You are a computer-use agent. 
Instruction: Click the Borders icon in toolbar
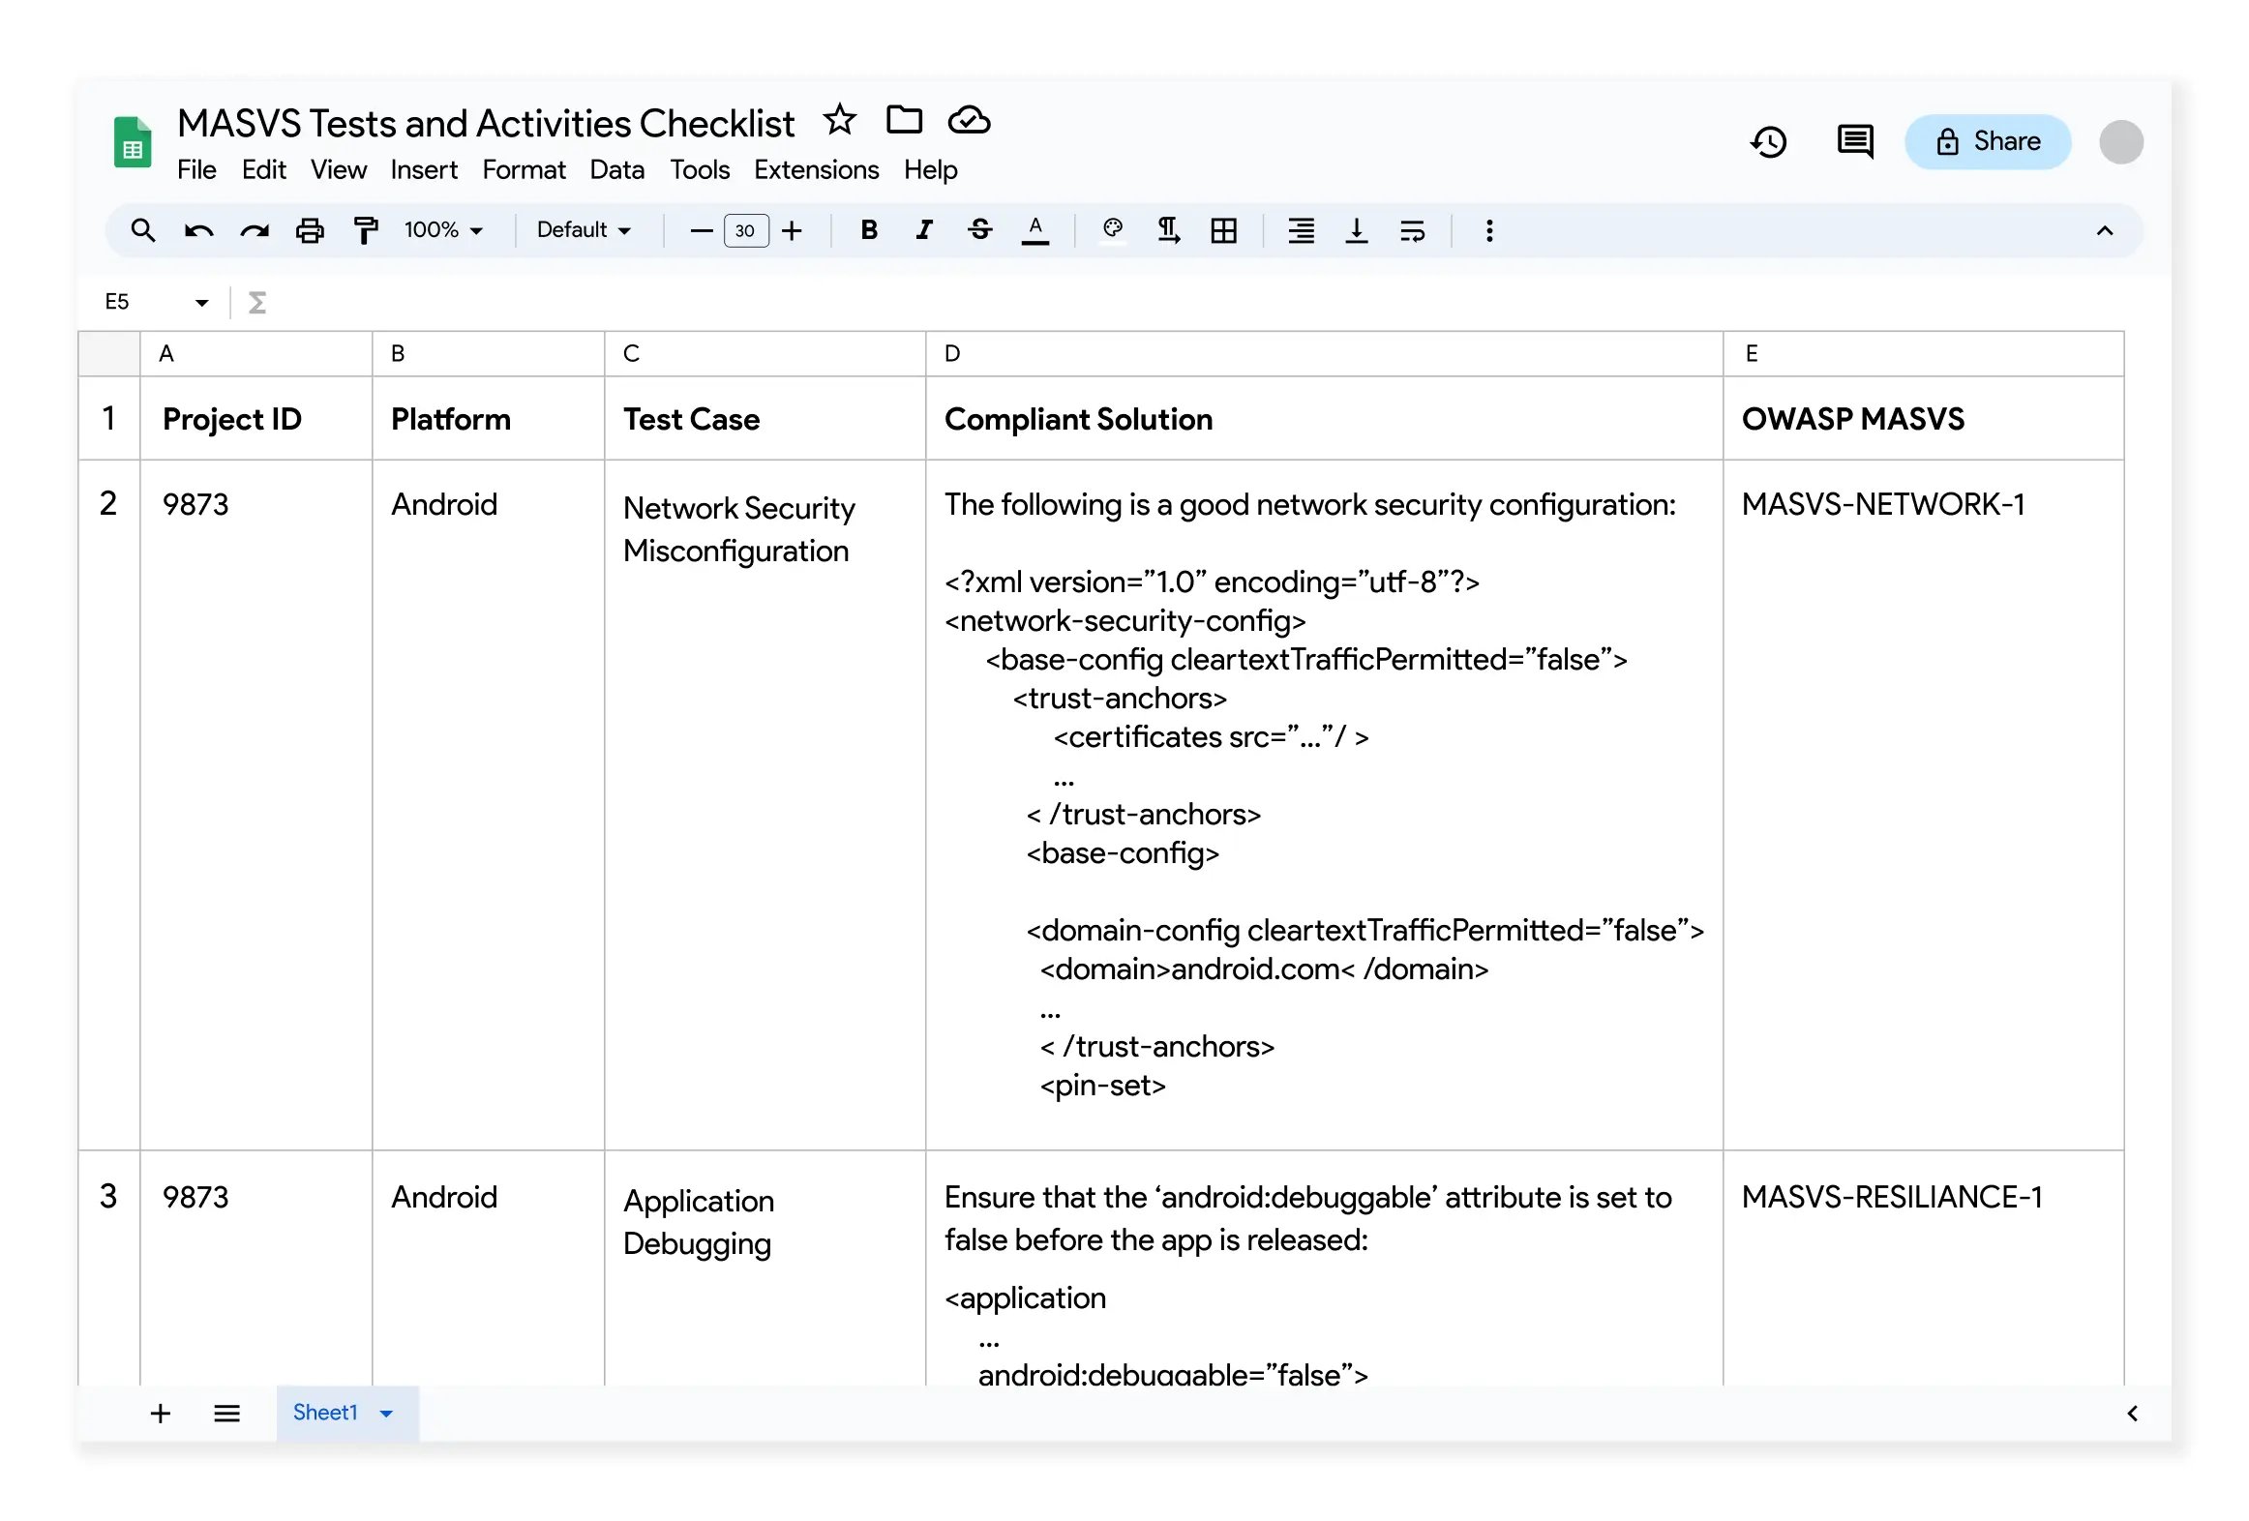pyautogui.click(x=1225, y=231)
